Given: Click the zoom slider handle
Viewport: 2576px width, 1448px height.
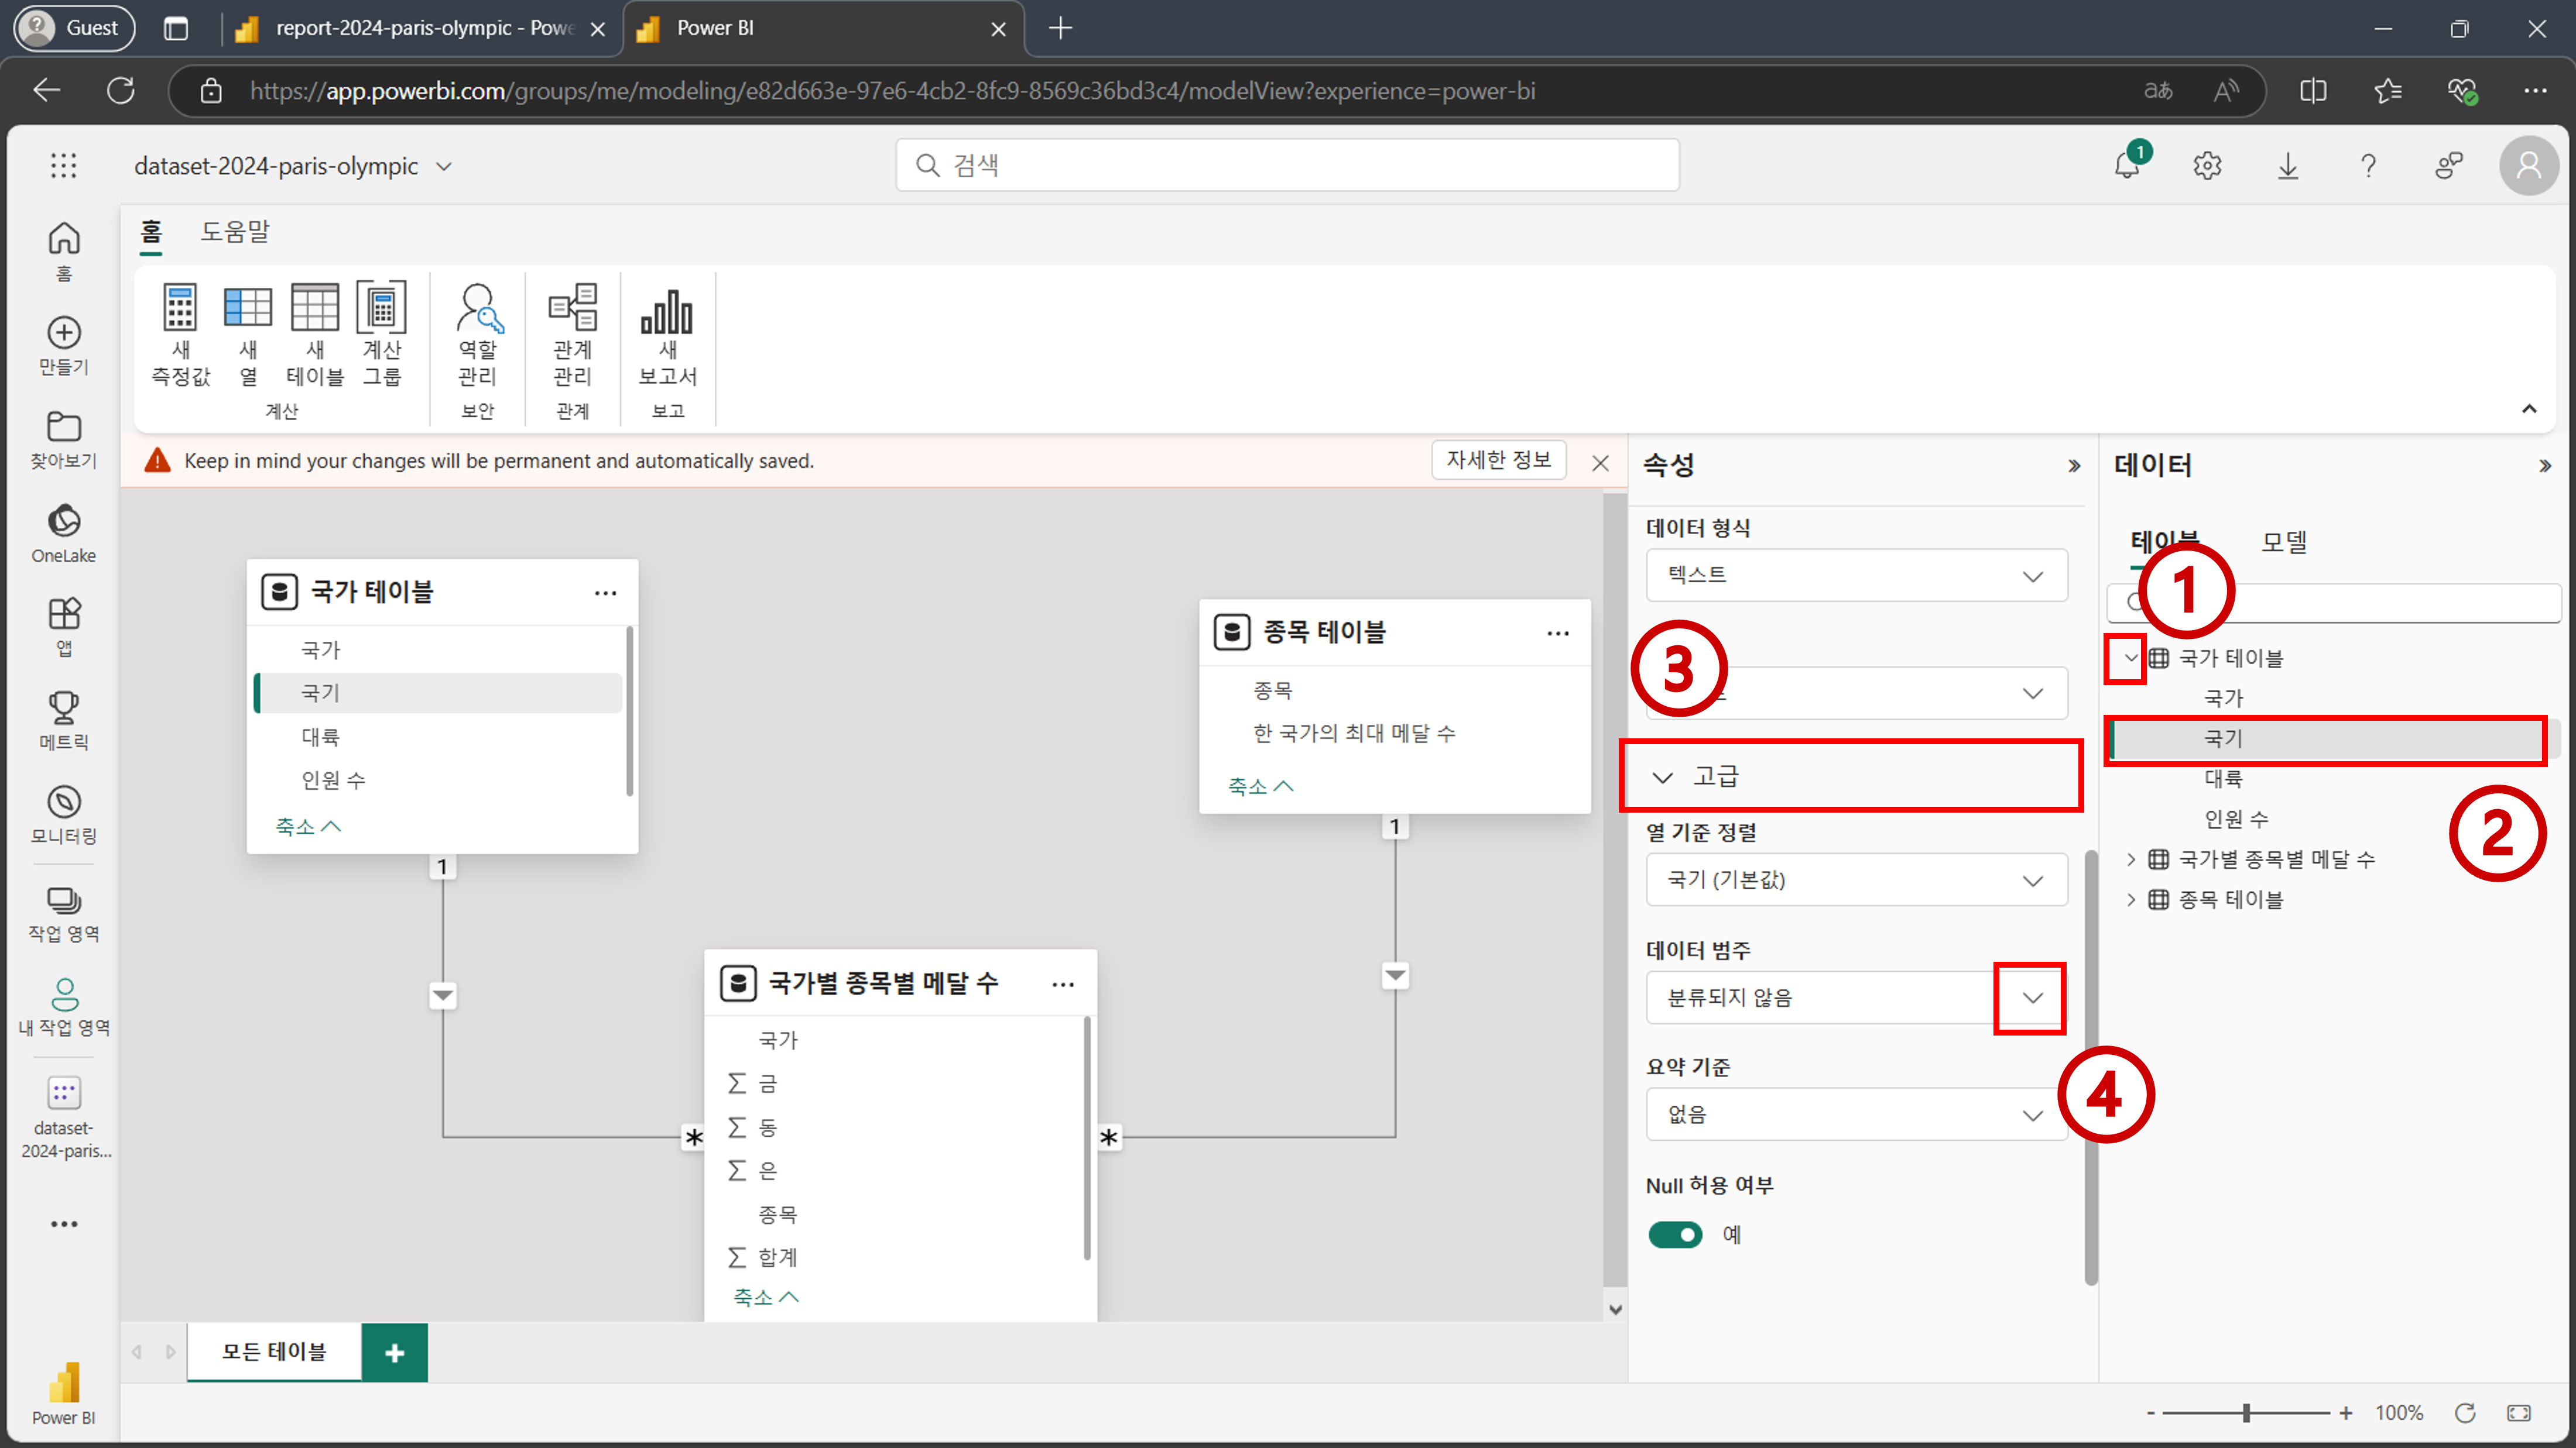Looking at the screenshot, I should point(2246,1413).
